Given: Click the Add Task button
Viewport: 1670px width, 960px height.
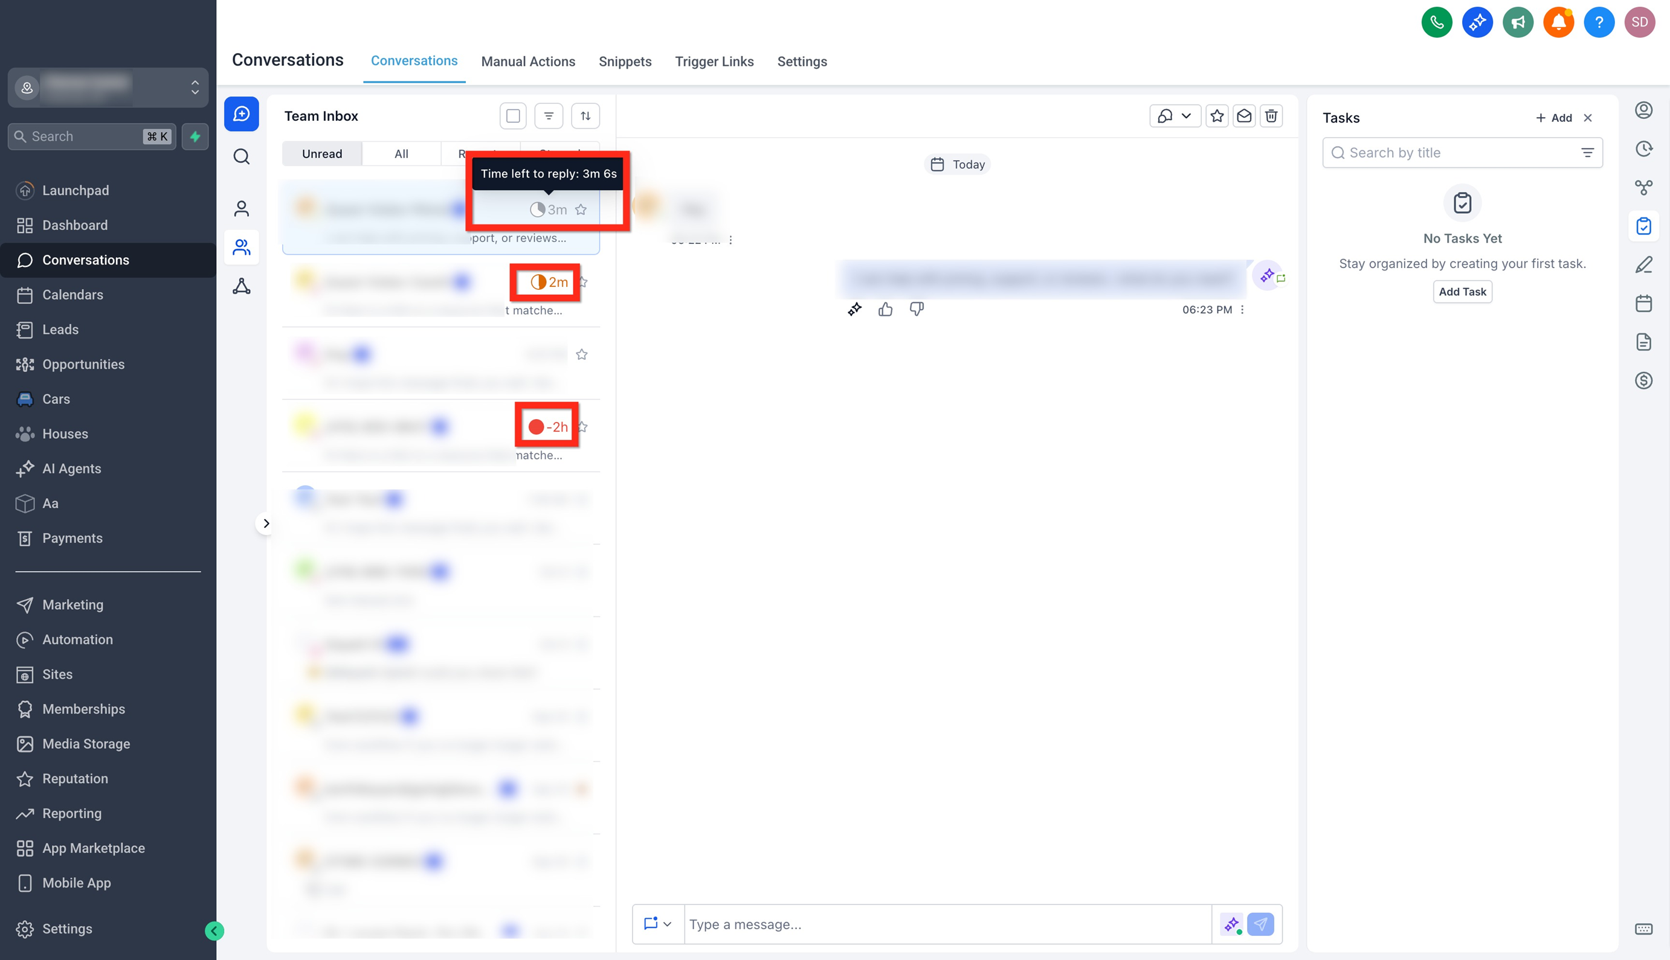Looking at the screenshot, I should coord(1462,292).
